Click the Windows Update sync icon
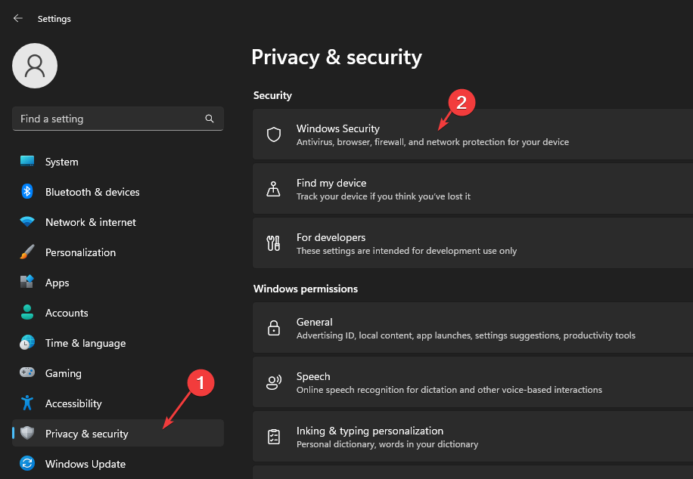This screenshot has height=479, width=693. (27, 463)
